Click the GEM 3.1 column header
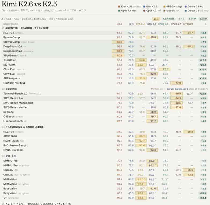 [152, 24]
